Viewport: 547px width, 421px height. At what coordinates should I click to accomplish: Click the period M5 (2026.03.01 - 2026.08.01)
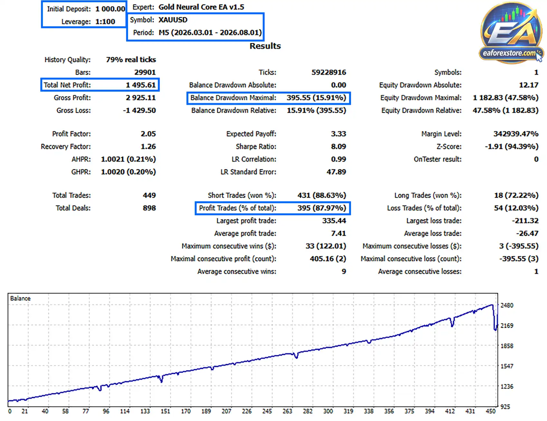click(x=210, y=32)
